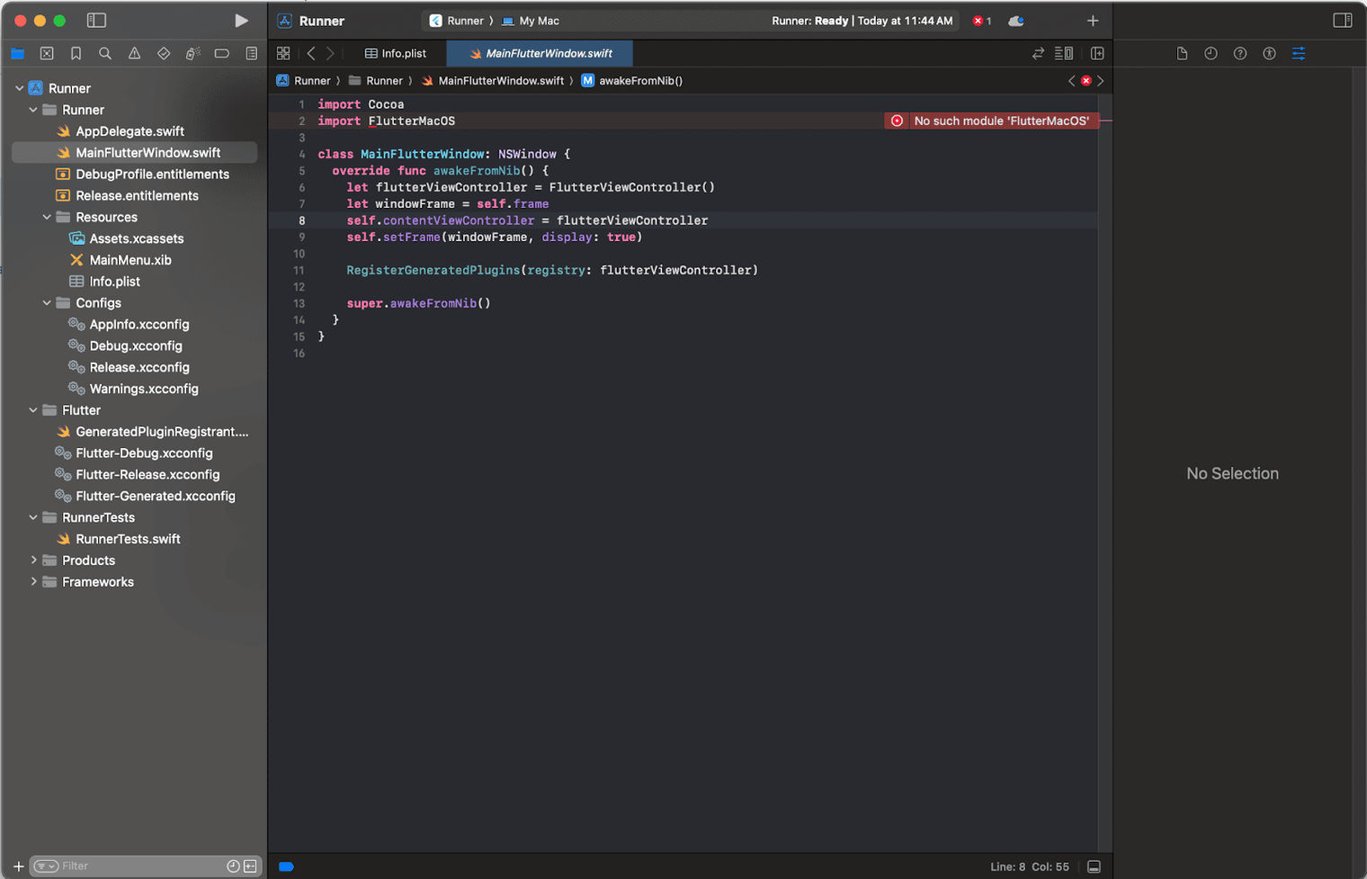Toggle recent files filter clock icon
Viewport: 1367px width, 879px height.
point(233,866)
